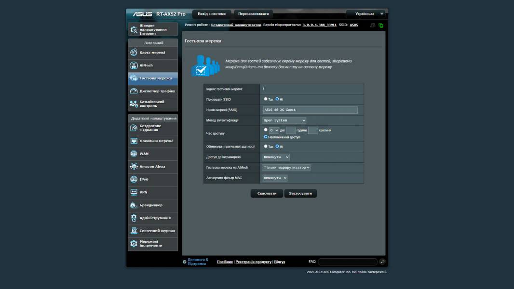Open Диспетчер трафіку via its gauge icon
The width and height of the screenshot is (514, 289).
[134, 91]
